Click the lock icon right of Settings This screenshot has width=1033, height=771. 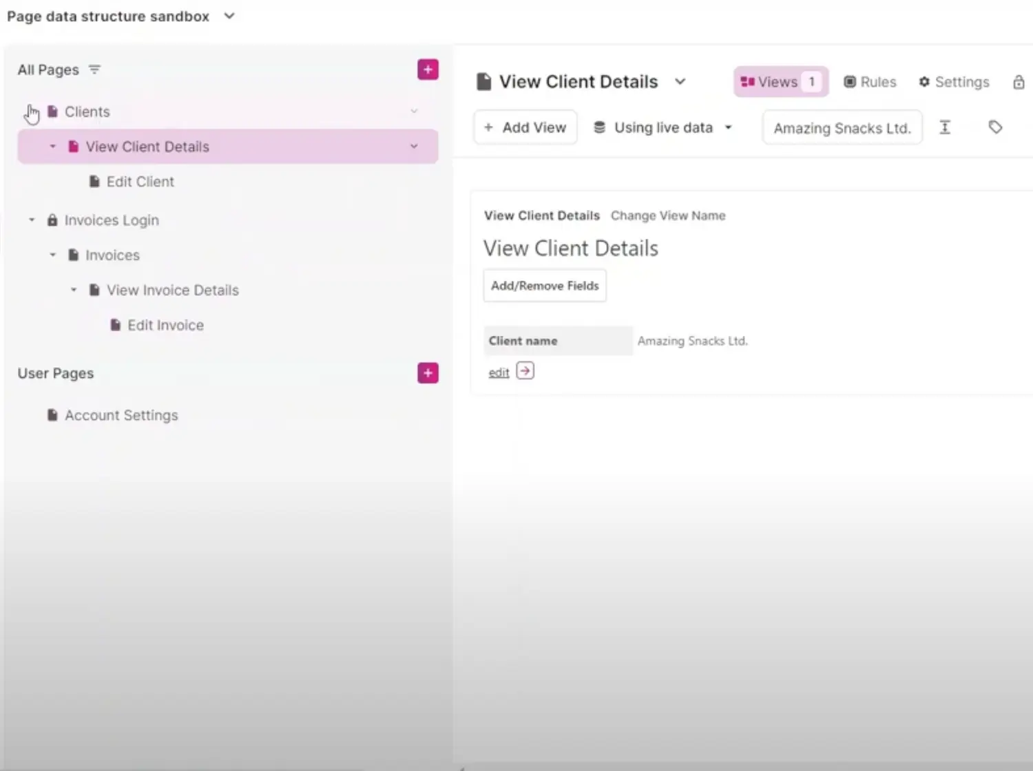1019,83
